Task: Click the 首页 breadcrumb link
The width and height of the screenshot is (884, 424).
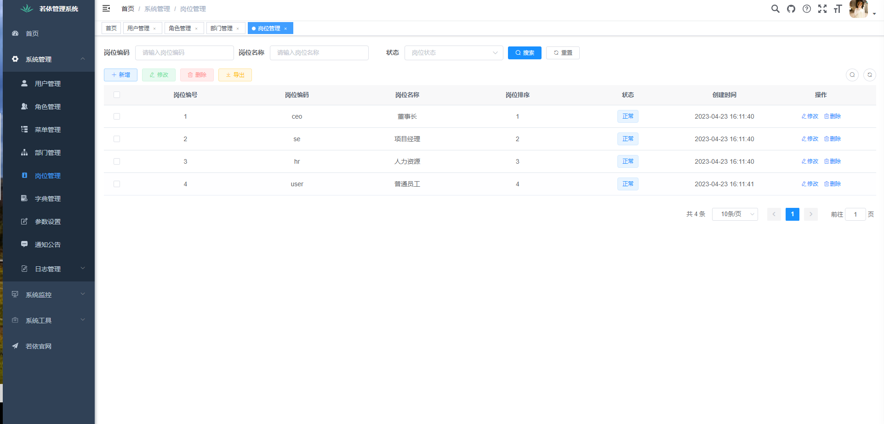Action: (x=128, y=9)
